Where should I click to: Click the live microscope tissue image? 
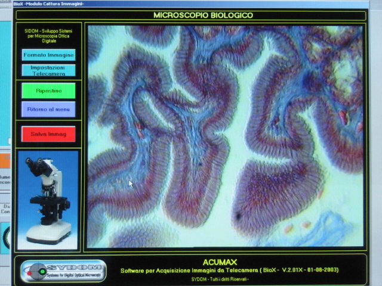[225, 136]
